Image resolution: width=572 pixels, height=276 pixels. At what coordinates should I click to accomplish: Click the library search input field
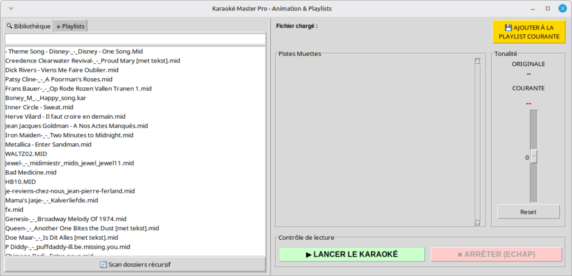coord(135,39)
